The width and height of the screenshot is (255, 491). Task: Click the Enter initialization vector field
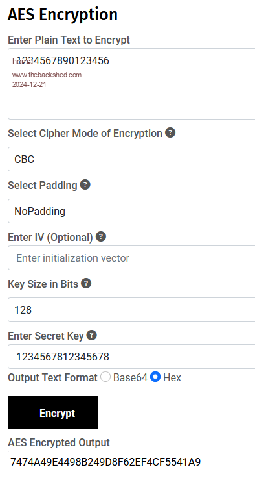pos(131,258)
